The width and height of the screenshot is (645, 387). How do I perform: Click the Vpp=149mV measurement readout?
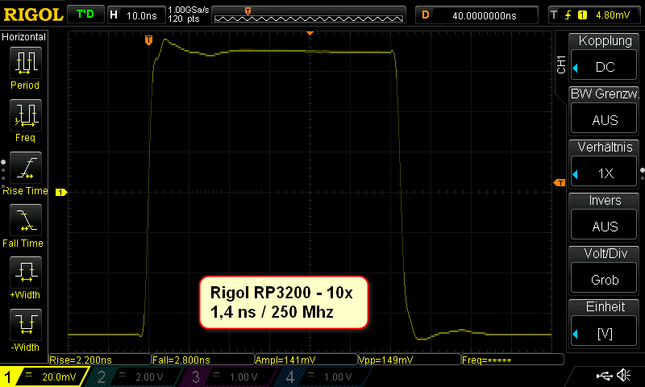410,360
